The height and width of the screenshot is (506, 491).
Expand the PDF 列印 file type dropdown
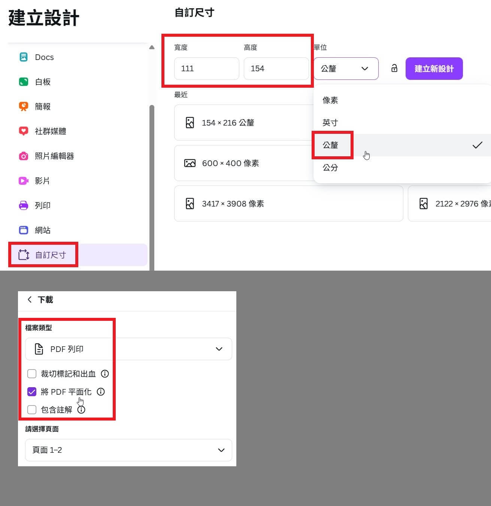(128, 349)
